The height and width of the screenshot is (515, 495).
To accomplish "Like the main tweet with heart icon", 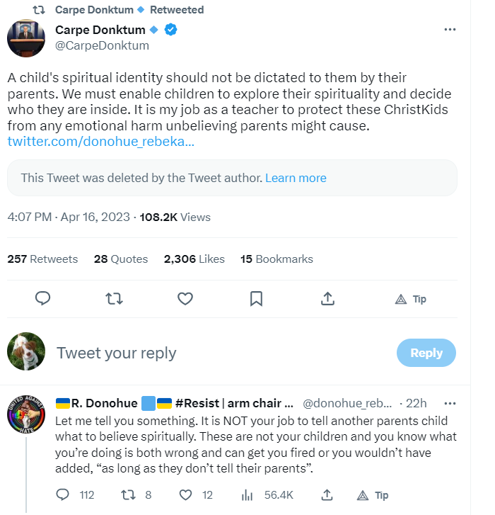I will pyautogui.click(x=185, y=299).
